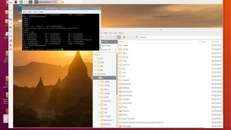Open the terminal File menu
Viewport: 231px width, 130px height.
[25, 12]
